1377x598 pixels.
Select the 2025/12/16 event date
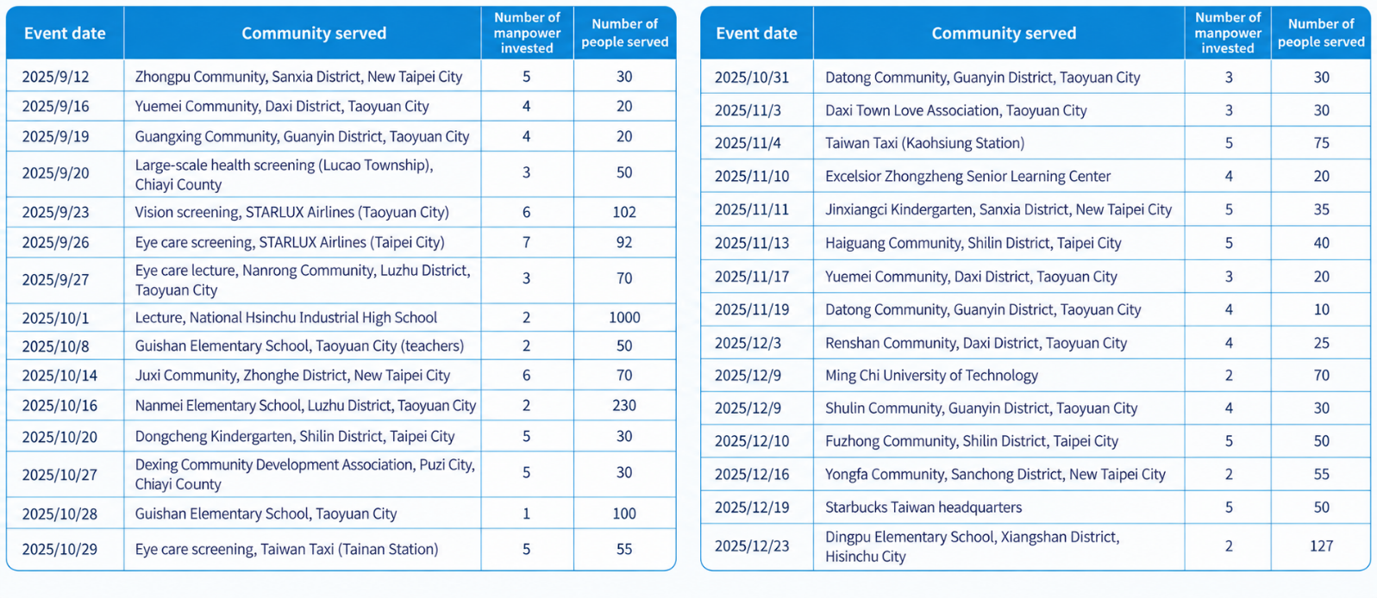point(752,475)
